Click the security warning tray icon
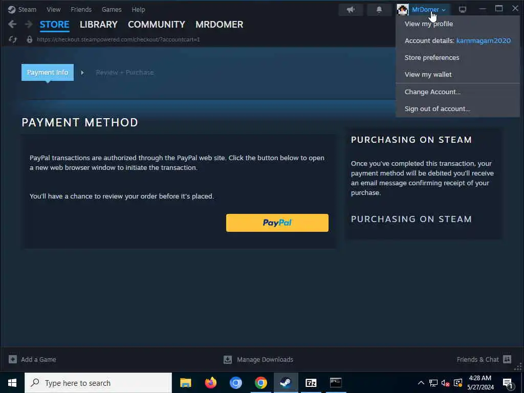The width and height of the screenshot is (524, 393). coord(458,383)
